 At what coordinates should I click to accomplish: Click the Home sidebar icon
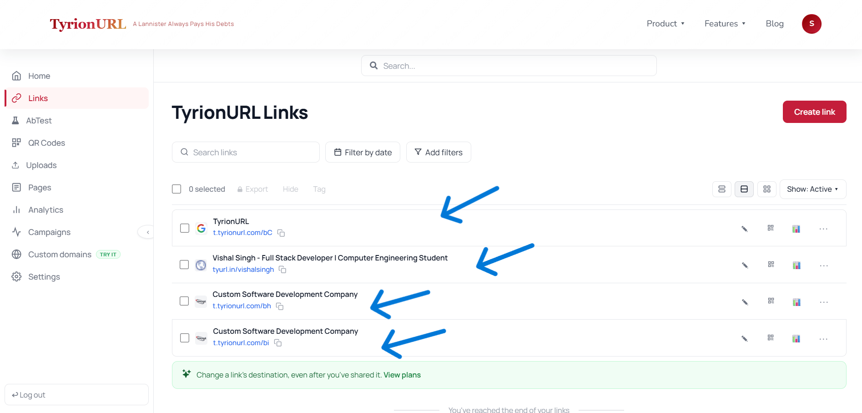coord(16,76)
